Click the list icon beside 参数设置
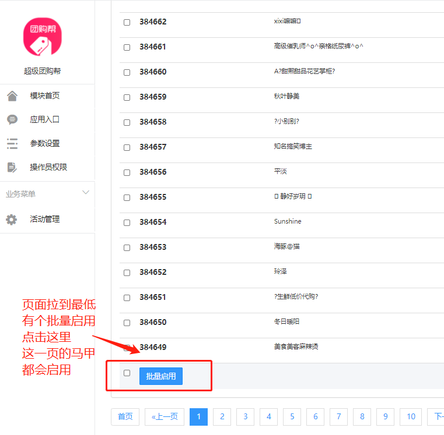 coord(12,144)
